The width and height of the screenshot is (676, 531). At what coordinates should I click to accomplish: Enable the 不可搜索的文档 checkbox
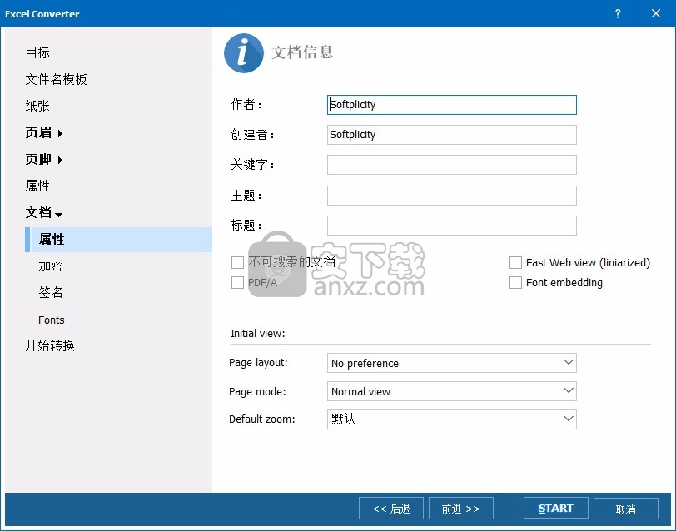coord(237,262)
